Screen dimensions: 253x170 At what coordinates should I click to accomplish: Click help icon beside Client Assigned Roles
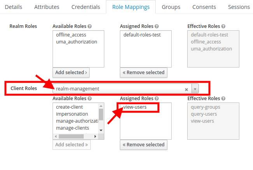[156, 99]
